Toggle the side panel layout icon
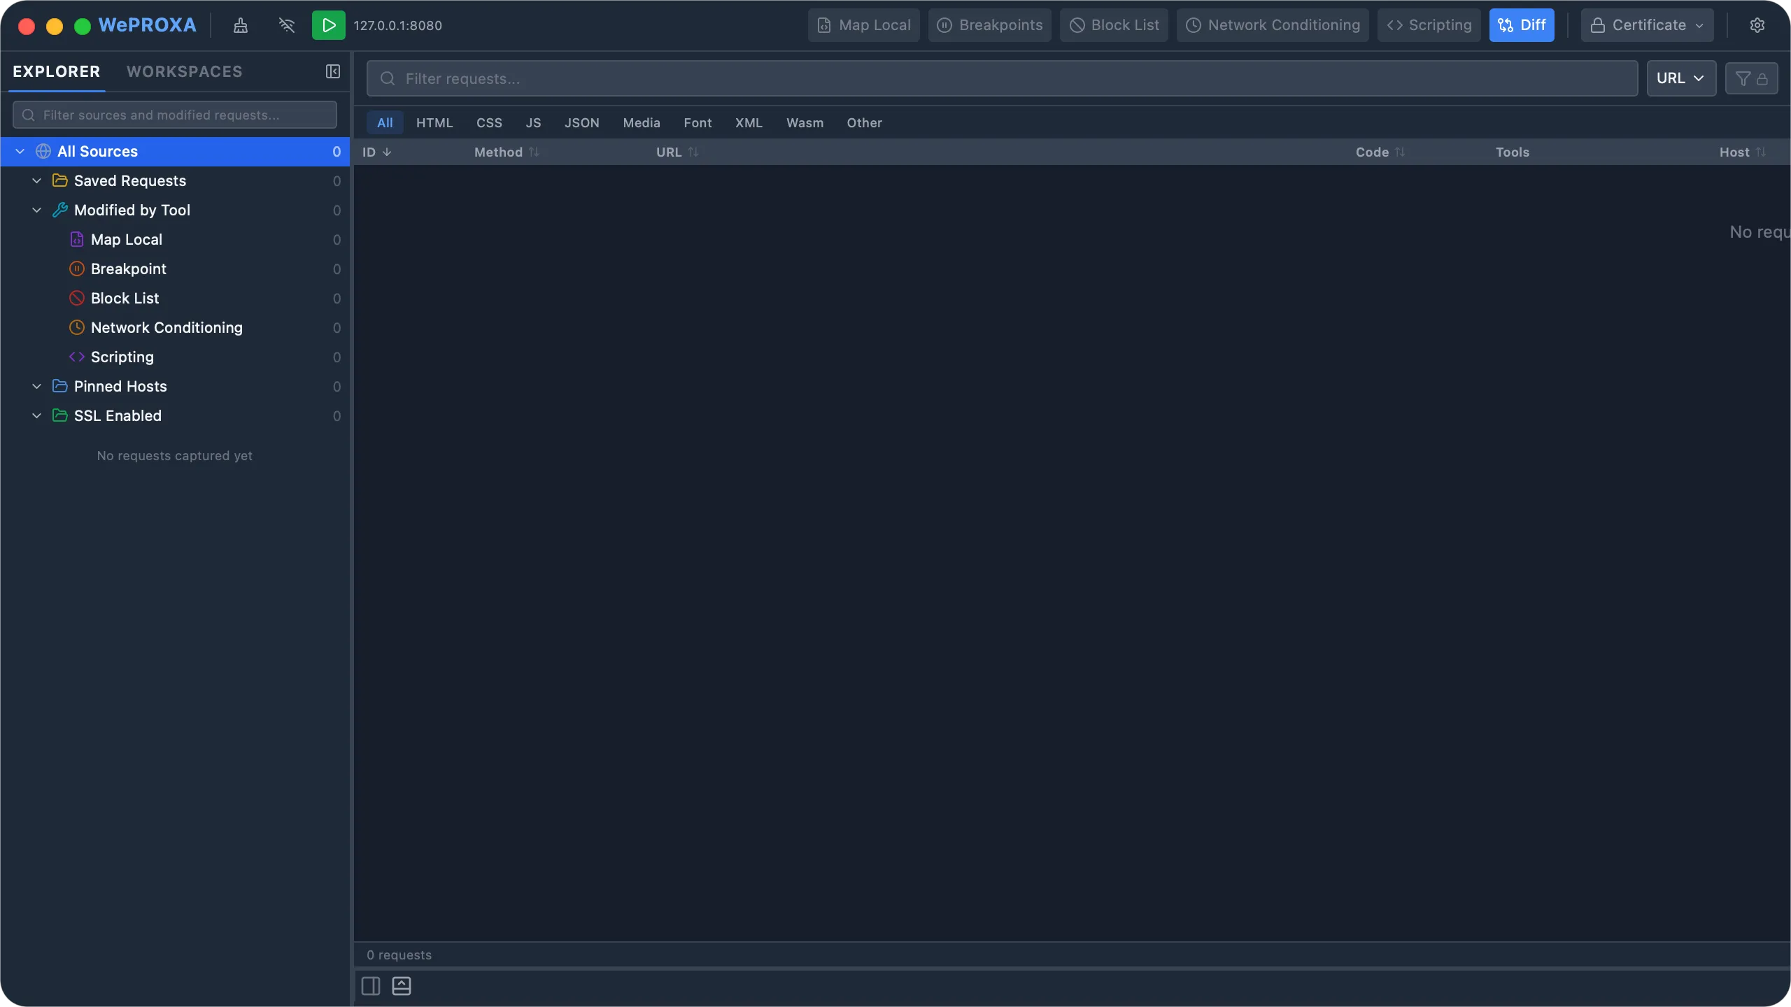The image size is (1791, 1007). pyautogui.click(x=371, y=986)
